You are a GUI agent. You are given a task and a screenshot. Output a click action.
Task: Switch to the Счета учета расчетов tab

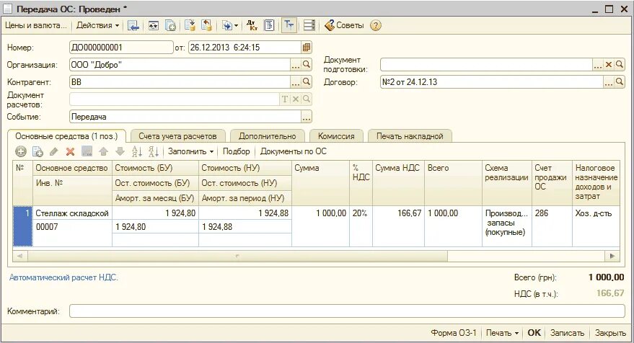tap(177, 137)
